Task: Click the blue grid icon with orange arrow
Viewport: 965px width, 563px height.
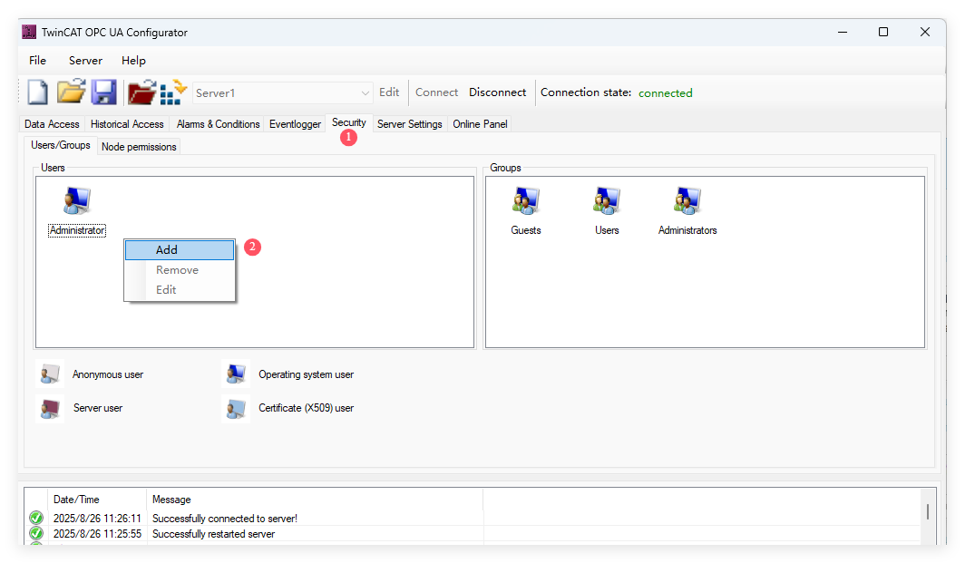Action: click(x=172, y=92)
